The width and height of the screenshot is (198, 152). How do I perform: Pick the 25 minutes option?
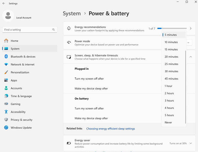(174, 64)
